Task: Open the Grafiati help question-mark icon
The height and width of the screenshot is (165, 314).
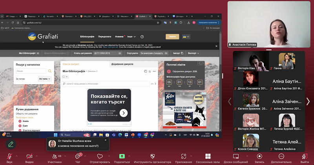Action: click(x=142, y=37)
